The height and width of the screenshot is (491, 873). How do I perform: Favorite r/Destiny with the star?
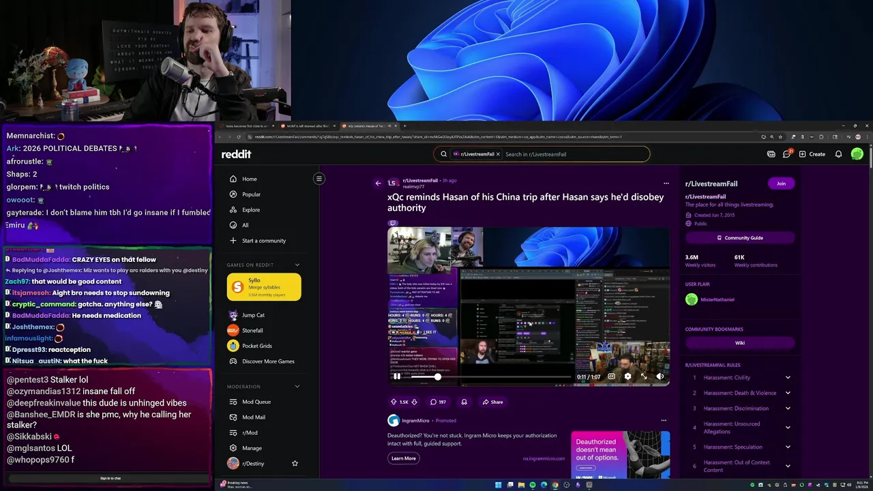tap(295, 464)
